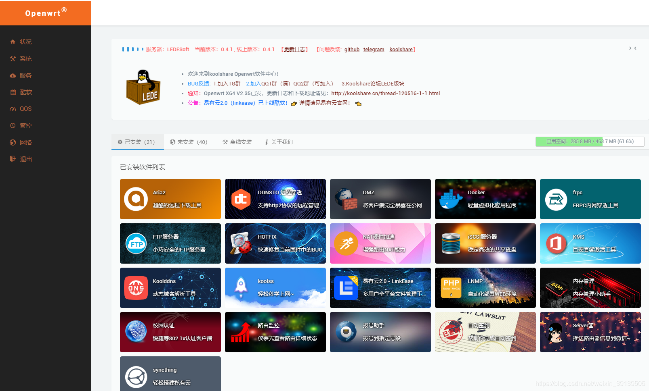Click the 已用空间 storage usage bar
The width and height of the screenshot is (649, 391).
coord(590,141)
